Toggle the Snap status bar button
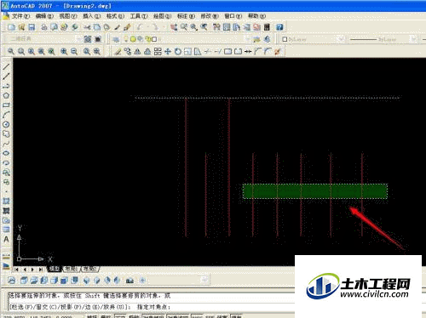 point(92,316)
